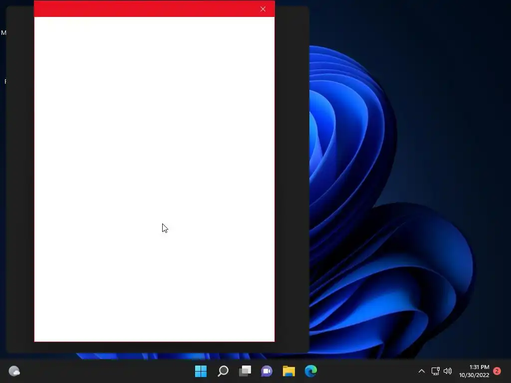This screenshot has height=383, width=511.
Task: Show hidden system tray icons
Action: point(421,371)
